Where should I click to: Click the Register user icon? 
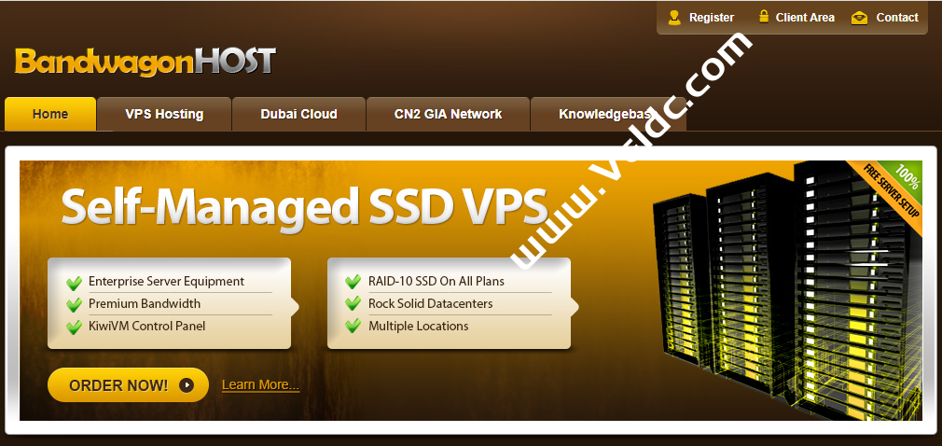[674, 18]
